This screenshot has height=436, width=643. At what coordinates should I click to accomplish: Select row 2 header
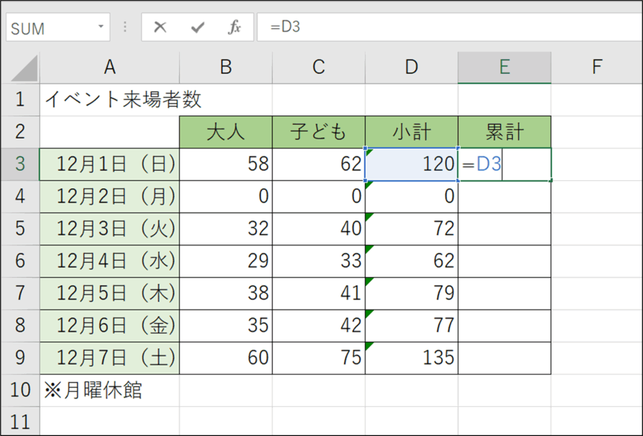[x=20, y=132]
